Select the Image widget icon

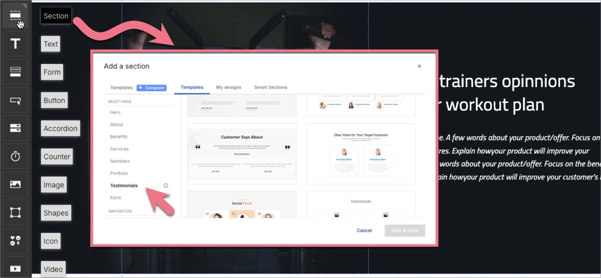(15, 184)
